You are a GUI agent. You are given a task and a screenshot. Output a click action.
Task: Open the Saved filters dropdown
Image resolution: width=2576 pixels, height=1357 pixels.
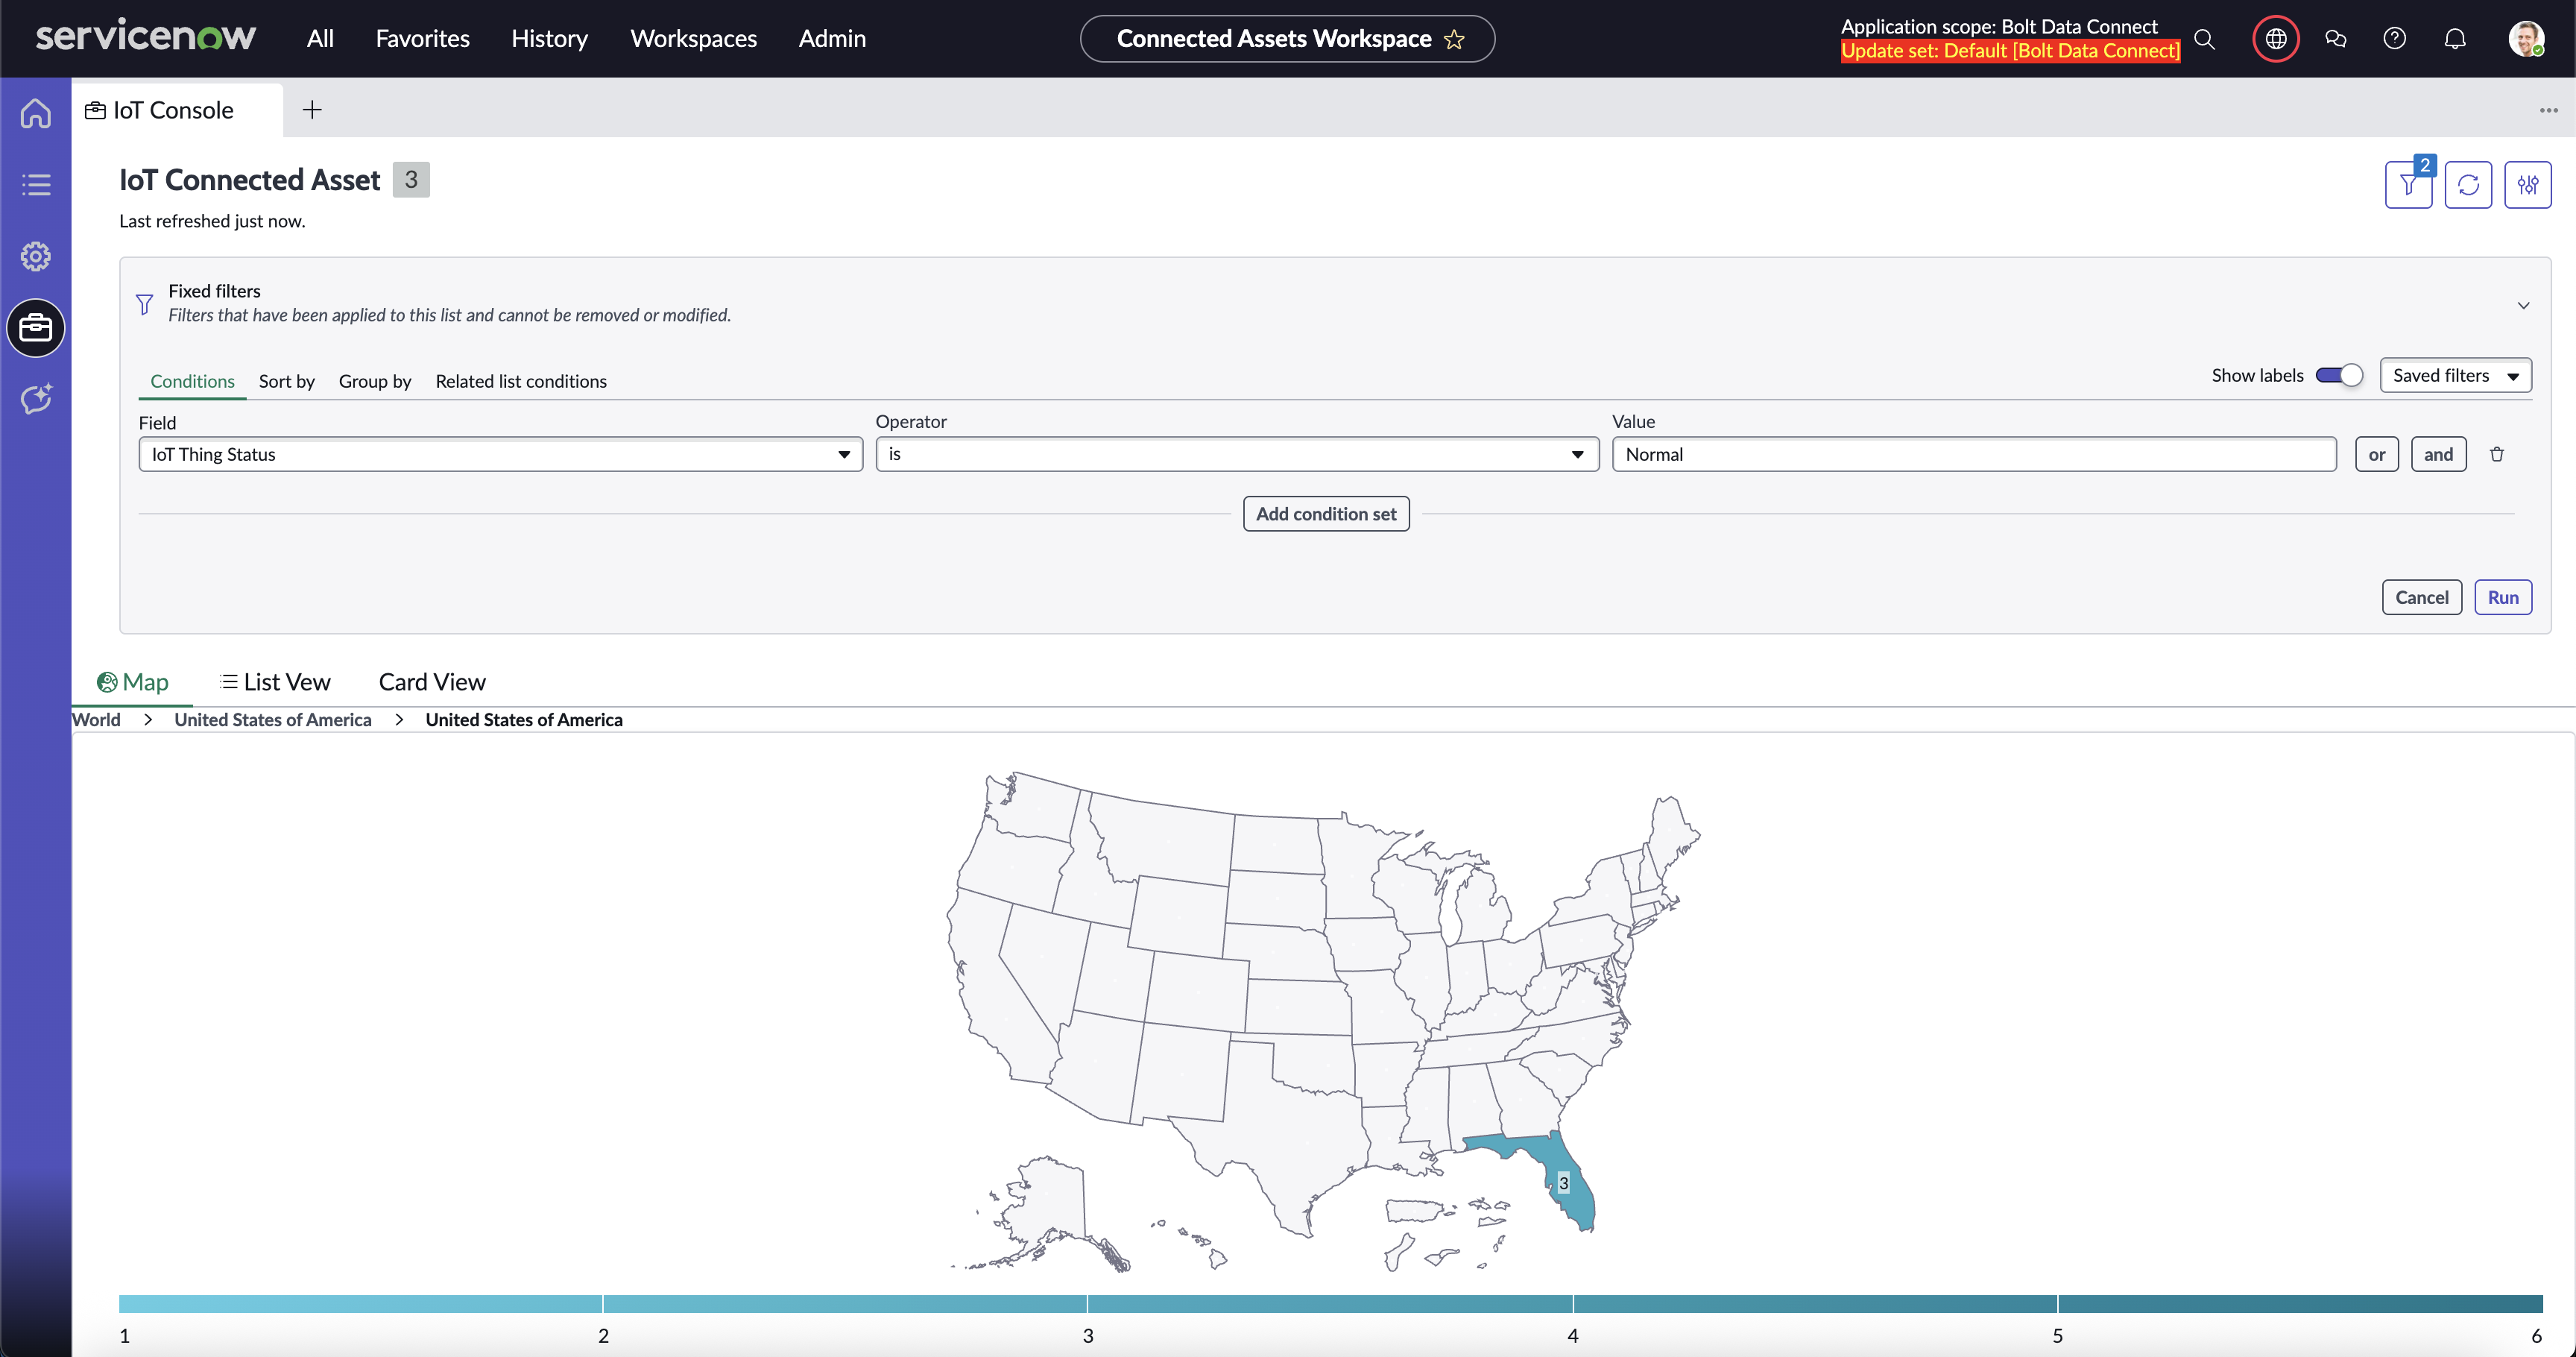2455,375
